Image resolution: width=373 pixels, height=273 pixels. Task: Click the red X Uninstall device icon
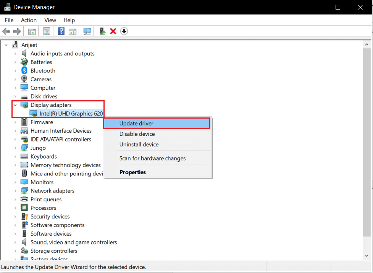coord(113,31)
